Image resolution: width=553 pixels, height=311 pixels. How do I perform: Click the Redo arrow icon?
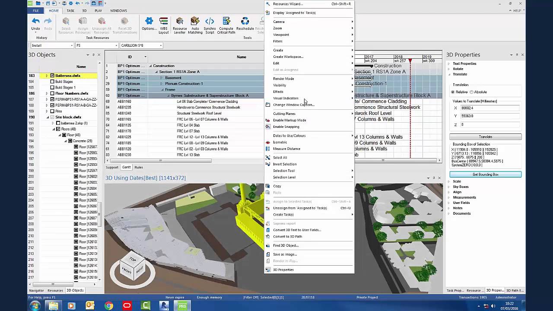click(48, 21)
